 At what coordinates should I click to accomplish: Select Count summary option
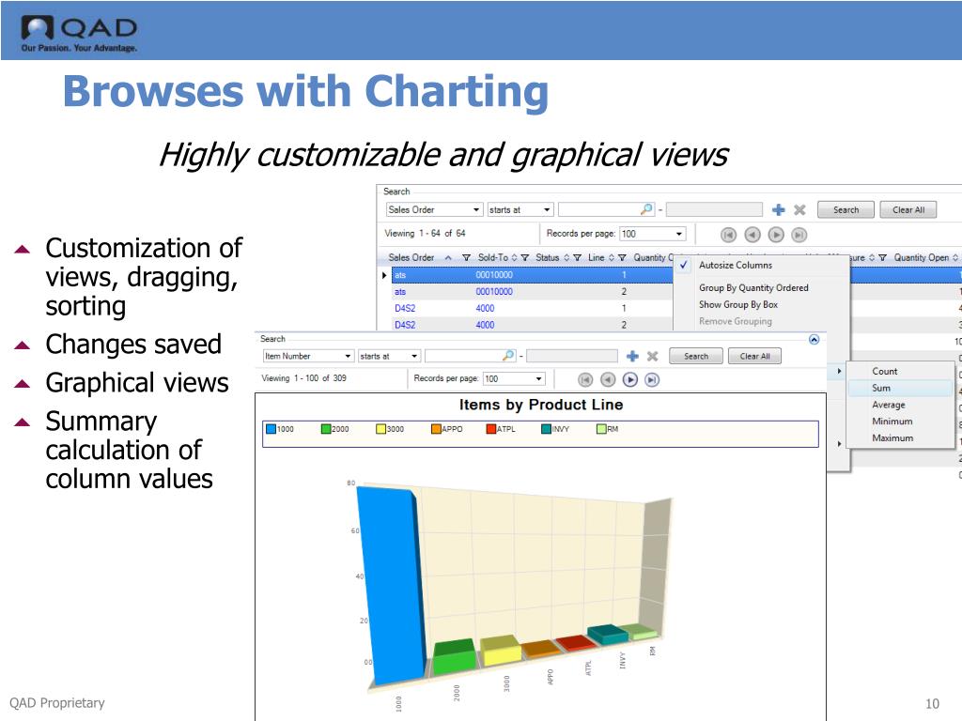click(885, 372)
